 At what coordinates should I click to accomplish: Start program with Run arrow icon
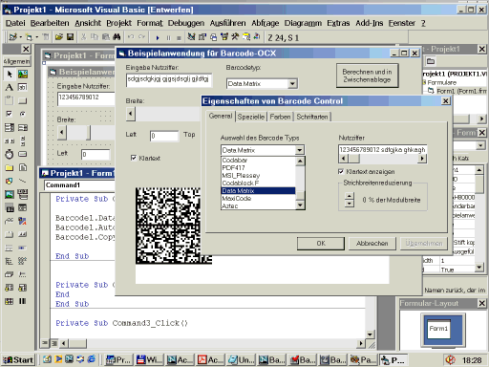pyautogui.click(x=158, y=37)
